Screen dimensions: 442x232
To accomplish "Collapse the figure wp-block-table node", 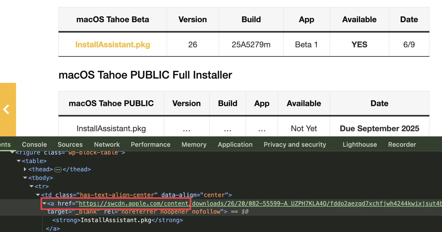I will tap(12, 152).
